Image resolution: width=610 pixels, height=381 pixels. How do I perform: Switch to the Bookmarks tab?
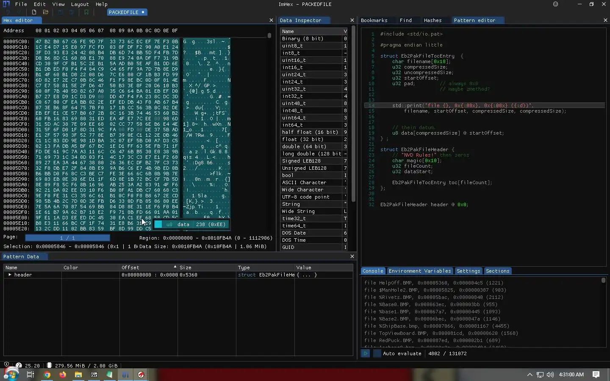point(374,20)
